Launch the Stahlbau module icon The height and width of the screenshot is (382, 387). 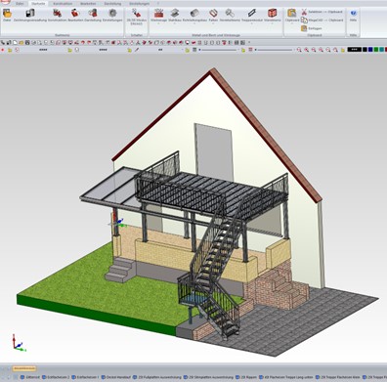click(175, 15)
